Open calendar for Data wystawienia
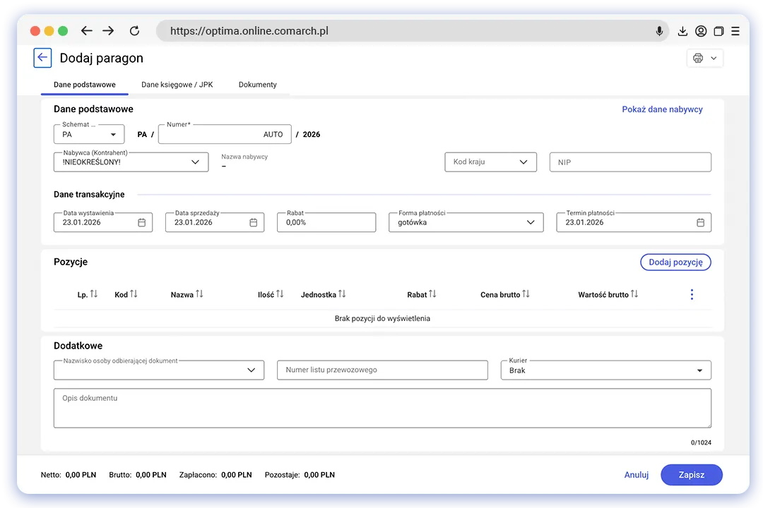 [x=141, y=222]
